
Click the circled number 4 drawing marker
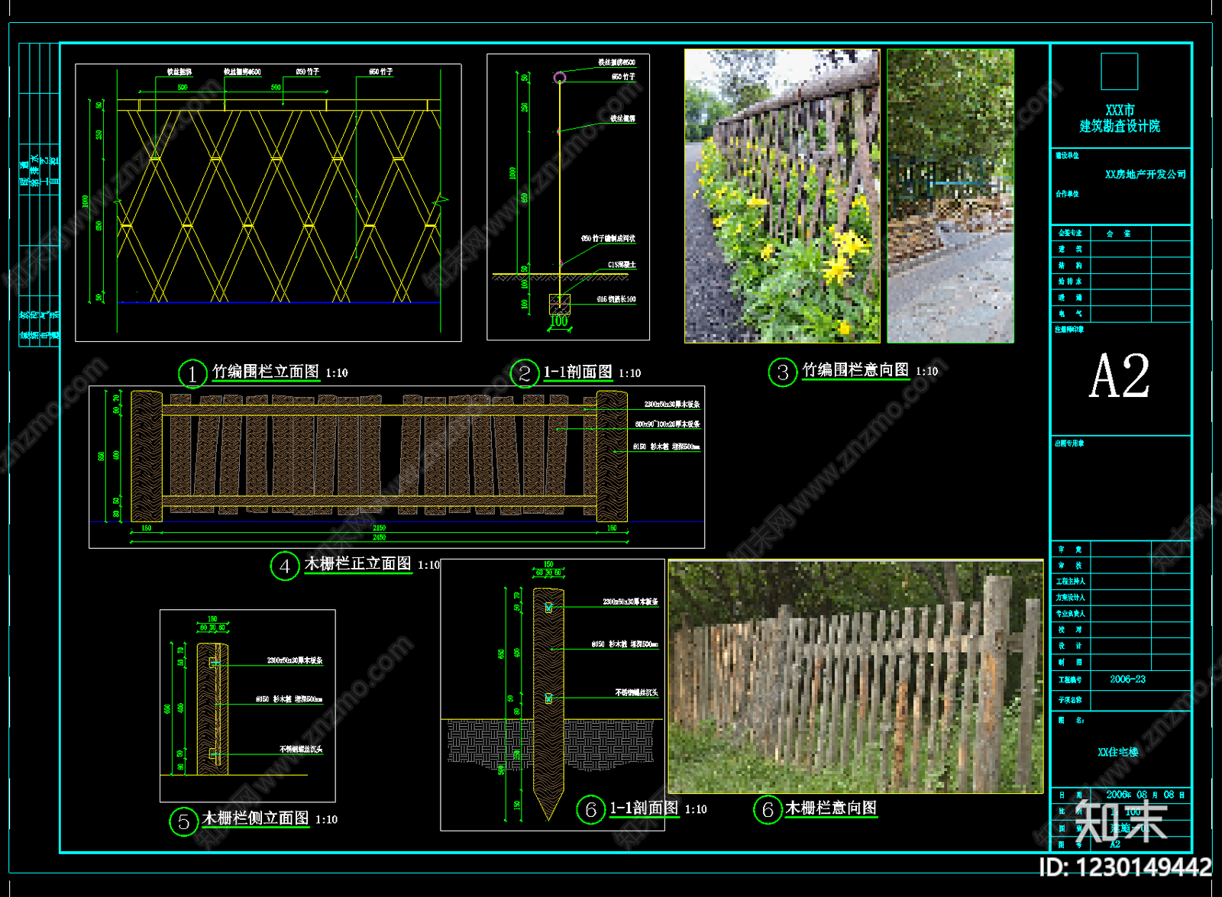click(x=285, y=566)
